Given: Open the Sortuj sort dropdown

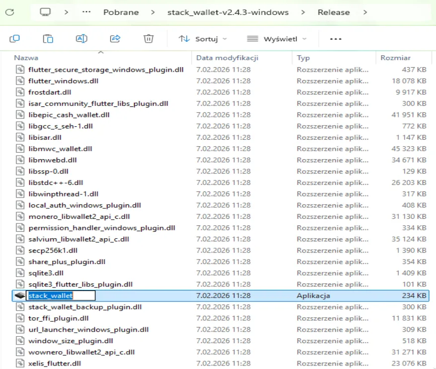Looking at the screenshot, I should pyautogui.click(x=203, y=39).
